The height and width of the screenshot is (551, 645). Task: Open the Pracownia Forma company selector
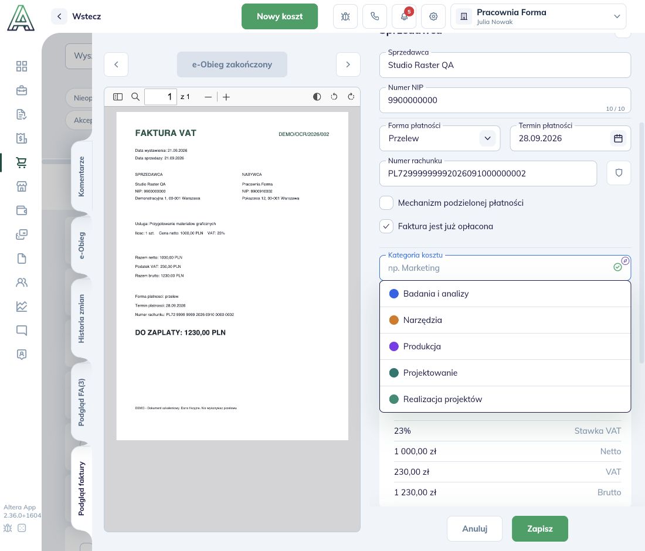tap(538, 16)
